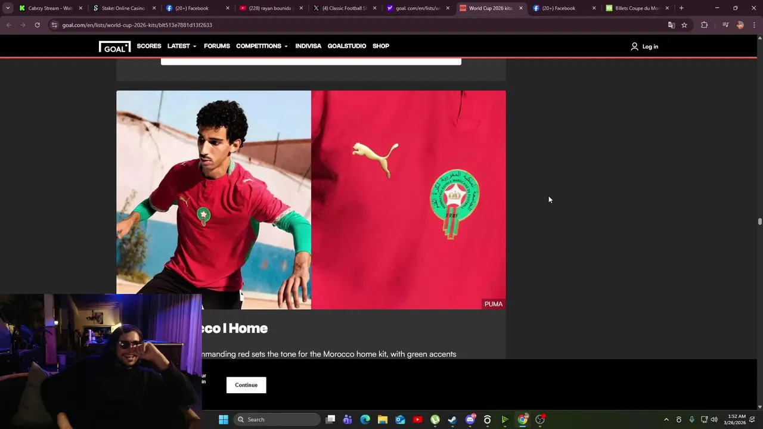Open Steam from taskbar

pos(452,419)
